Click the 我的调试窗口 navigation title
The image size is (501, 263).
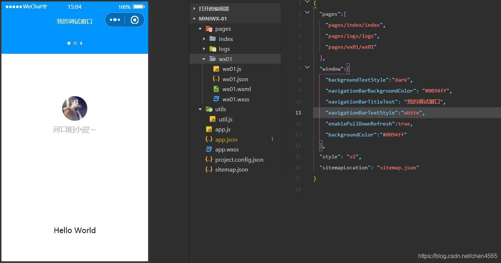tap(75, 21)
